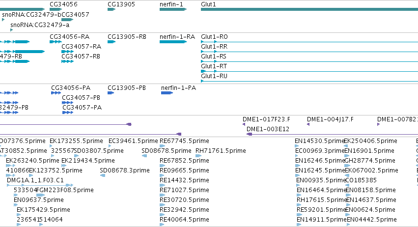Viewport: 418px width, 227px height.
Task: Click the Glut1 gene bar
Action: click(309, 10)
